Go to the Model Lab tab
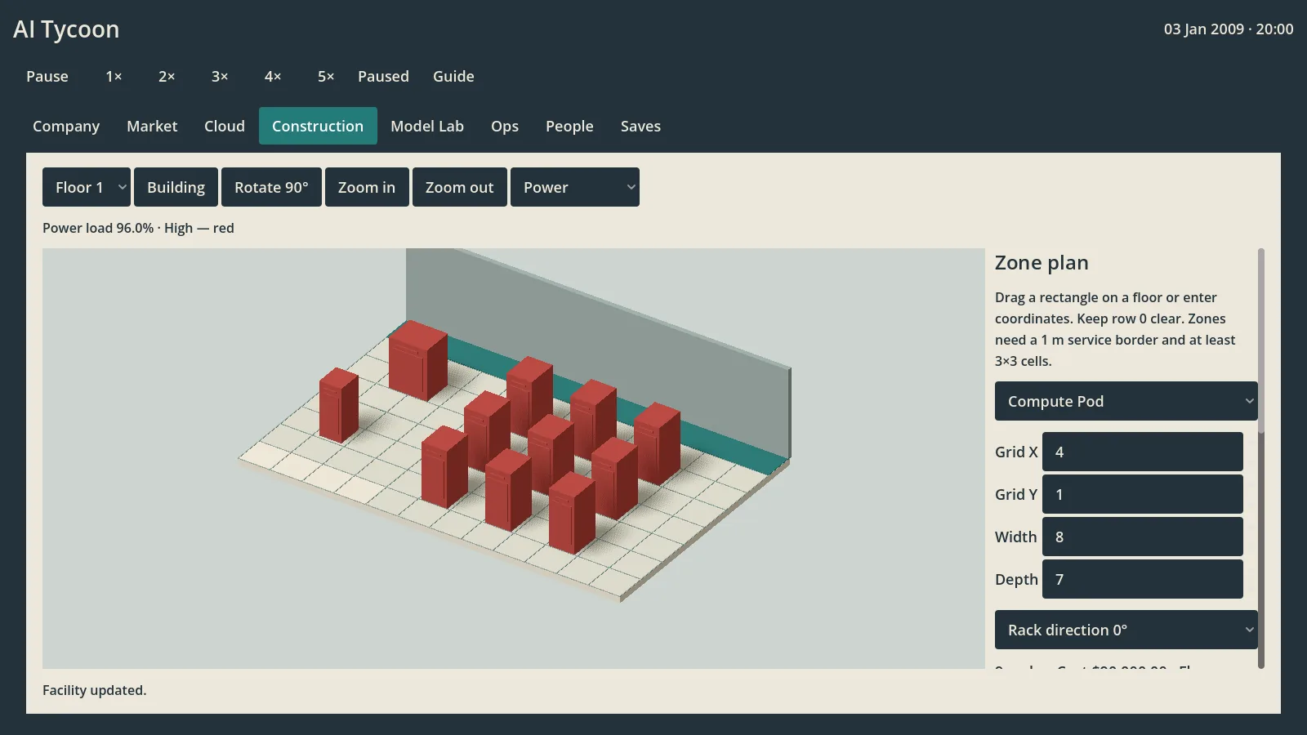The height and width of the screenshot is (735, 1307). (427, 126)
